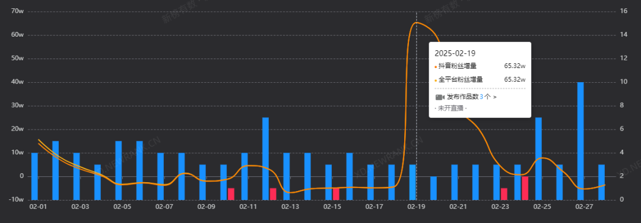Screen dimensions: 641x223
Task: Click the yellow dot beside 全平台粉丝增量
Action: (x=436, y=80)
